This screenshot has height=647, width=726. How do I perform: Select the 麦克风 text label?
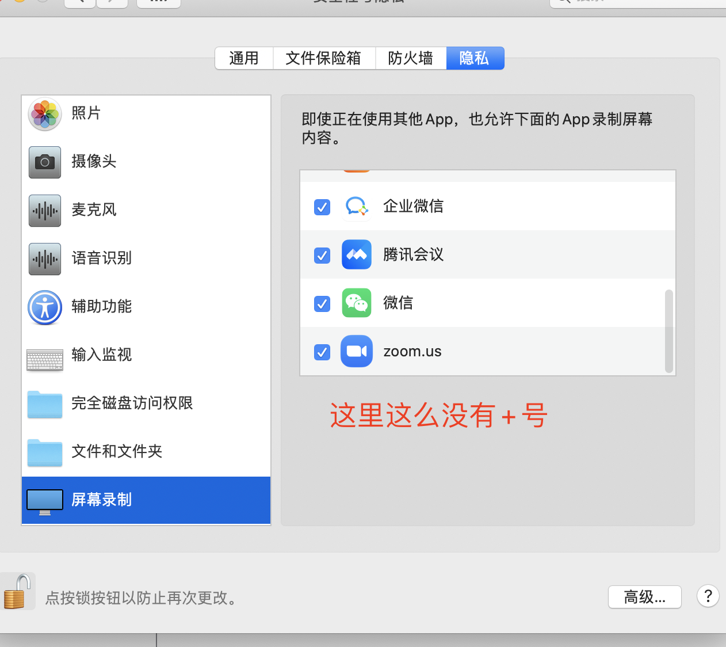[x=94, y=210]
